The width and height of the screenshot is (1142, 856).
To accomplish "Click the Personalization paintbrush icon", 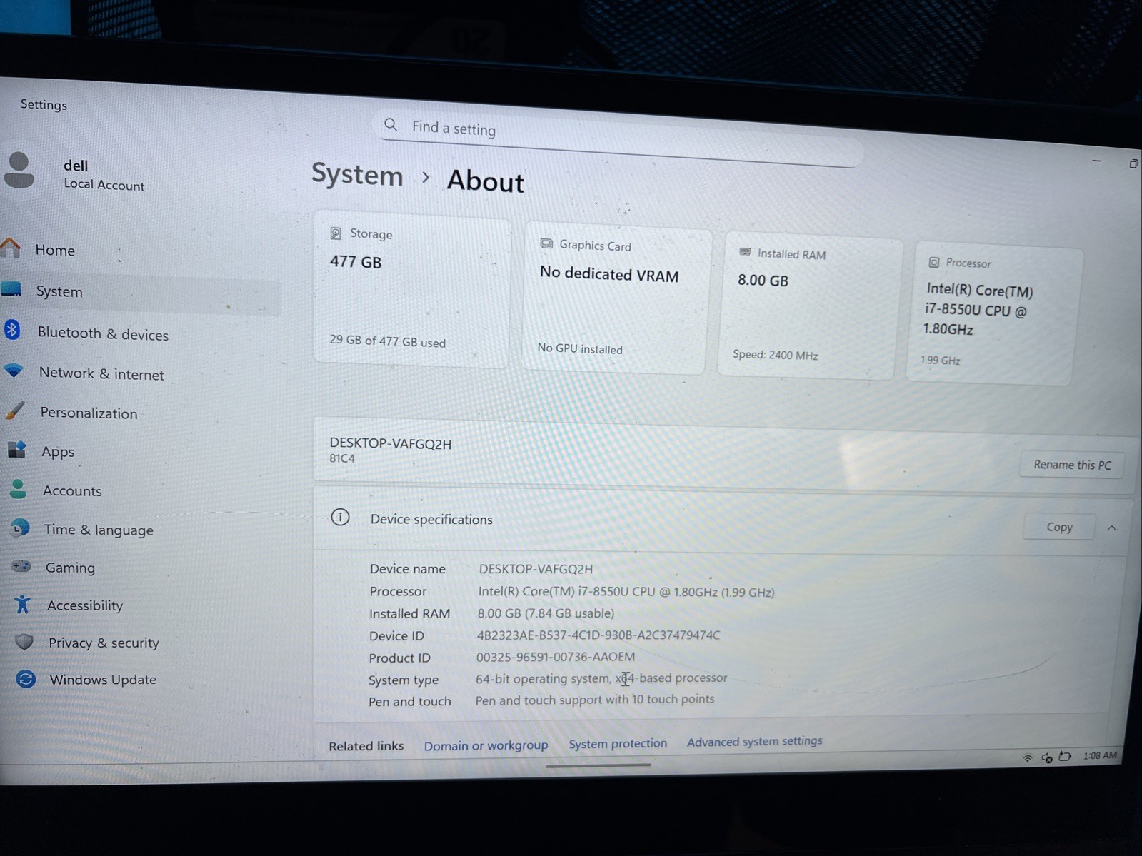I will pos(15,411).
